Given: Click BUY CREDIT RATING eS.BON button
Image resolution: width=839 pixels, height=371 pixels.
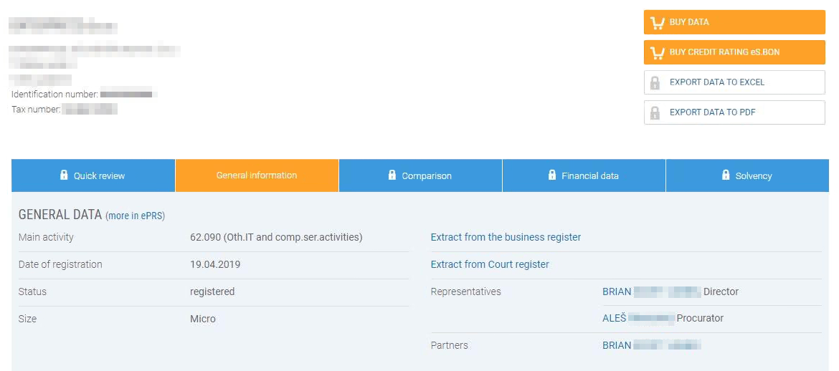Looking at the screenshot, I should tap(734, 52).
